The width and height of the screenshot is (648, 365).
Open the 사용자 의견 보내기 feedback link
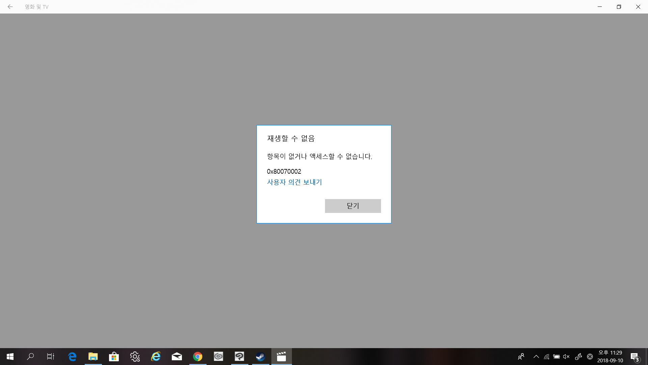(x=294, y=182)
